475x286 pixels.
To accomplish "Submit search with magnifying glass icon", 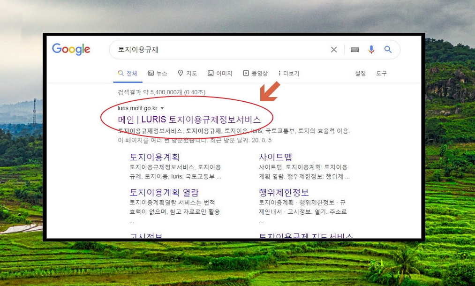I will tap(388, 49).
